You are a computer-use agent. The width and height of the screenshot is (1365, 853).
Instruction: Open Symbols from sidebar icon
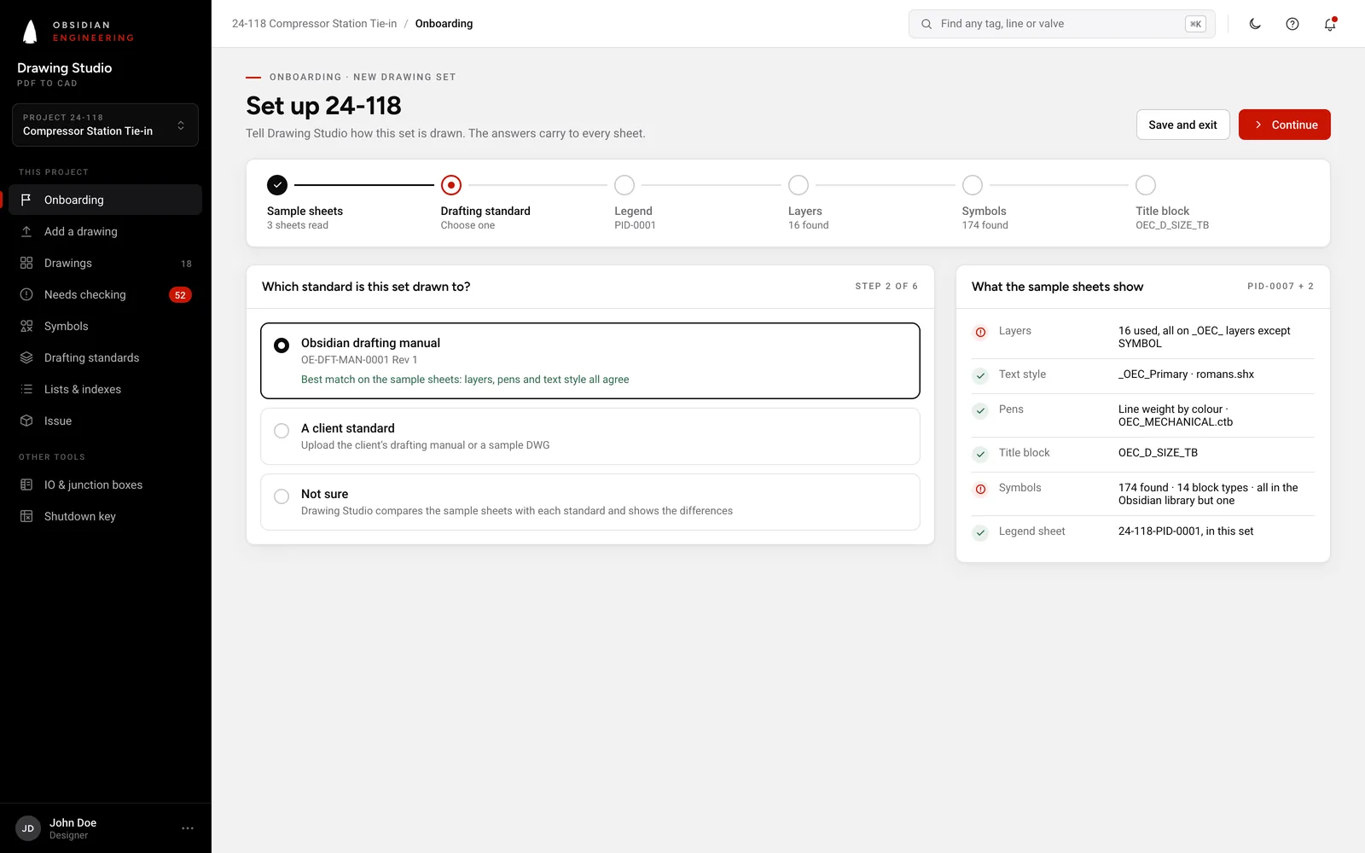point(26,326)
